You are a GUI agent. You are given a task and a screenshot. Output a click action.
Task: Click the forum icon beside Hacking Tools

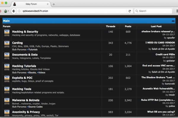(x=7, y=90)
